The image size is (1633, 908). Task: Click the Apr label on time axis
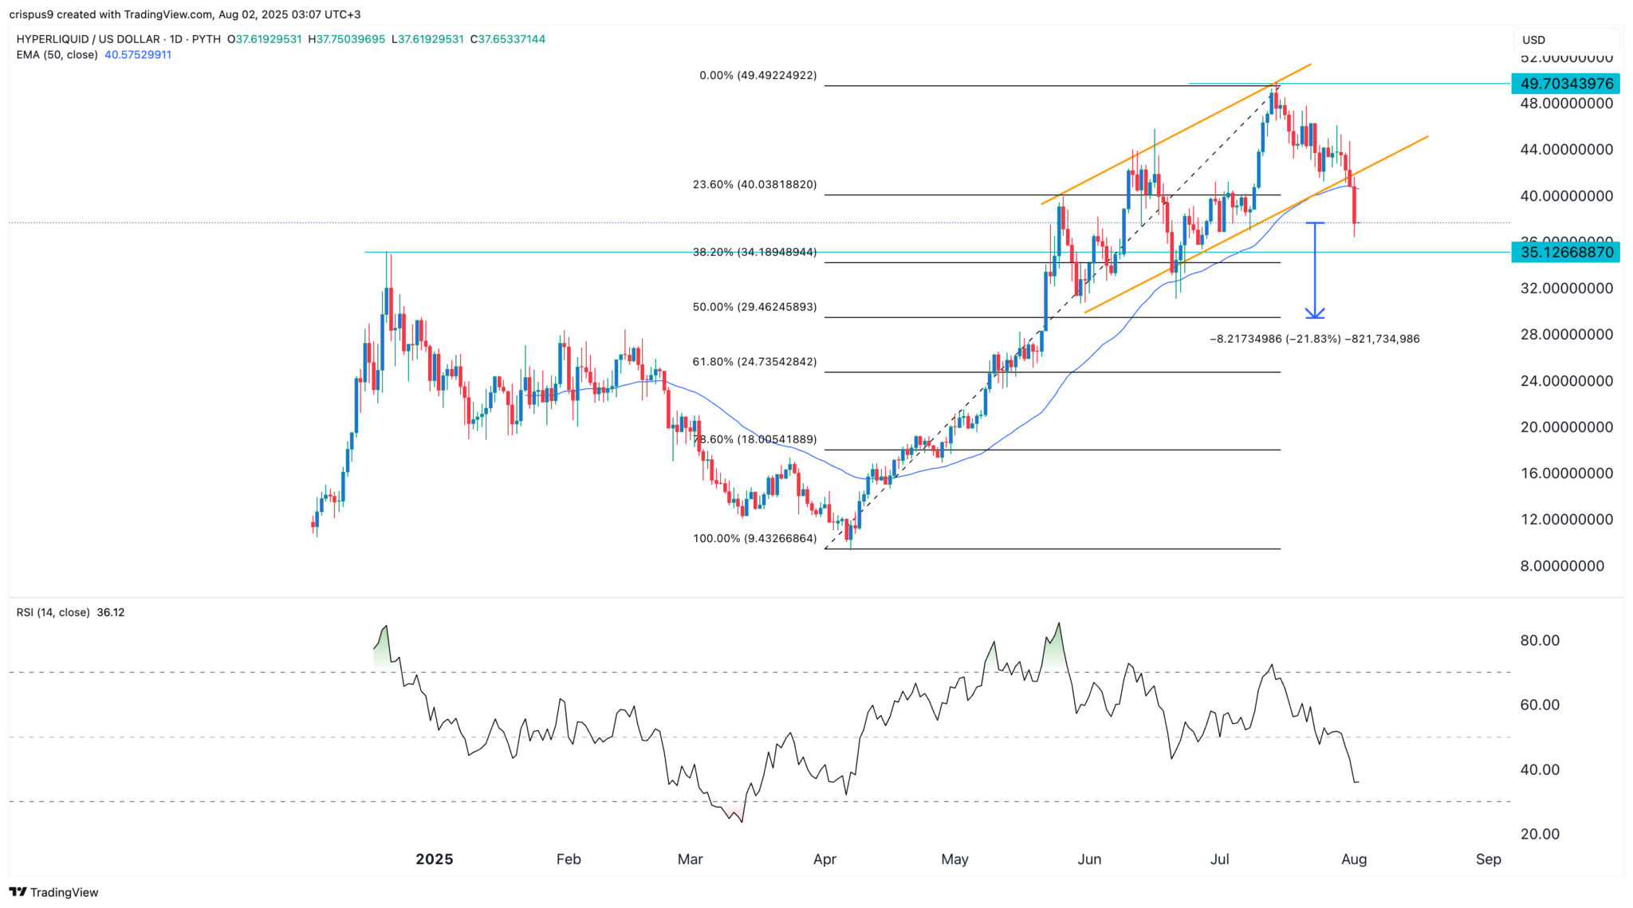coord(824,859)
